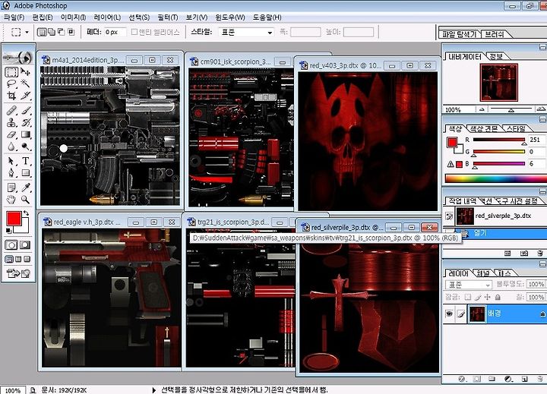Open the tool preset picker dropdown arrow
Image resolution: width=547 pixels, height=394 pixels.
coord(27,33)
